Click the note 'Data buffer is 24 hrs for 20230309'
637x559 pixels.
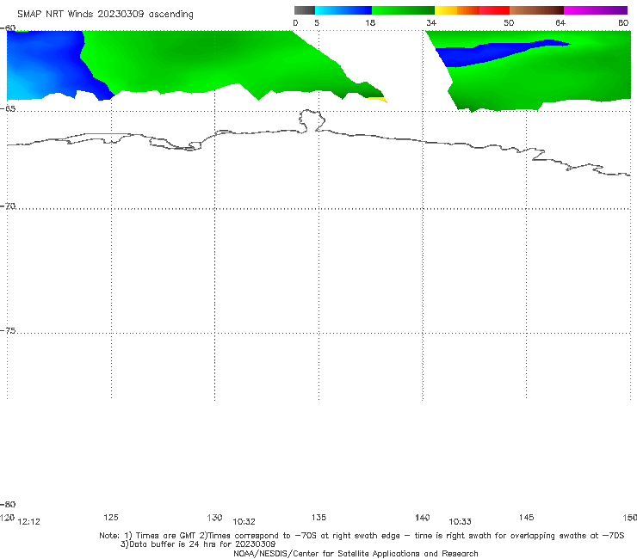pyautogui.click(x=198, y=544)
